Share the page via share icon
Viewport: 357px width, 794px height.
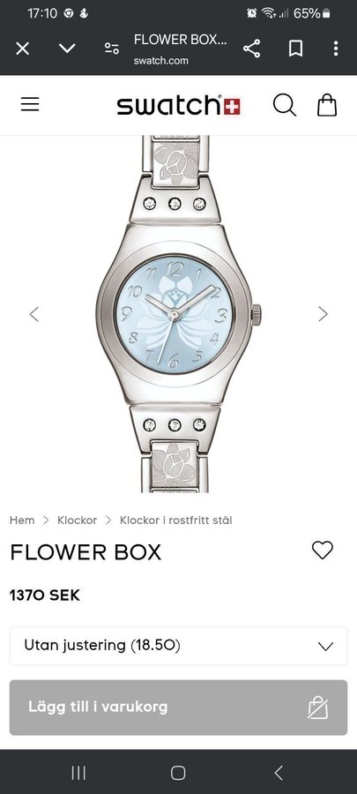click(x=251, y=49)
